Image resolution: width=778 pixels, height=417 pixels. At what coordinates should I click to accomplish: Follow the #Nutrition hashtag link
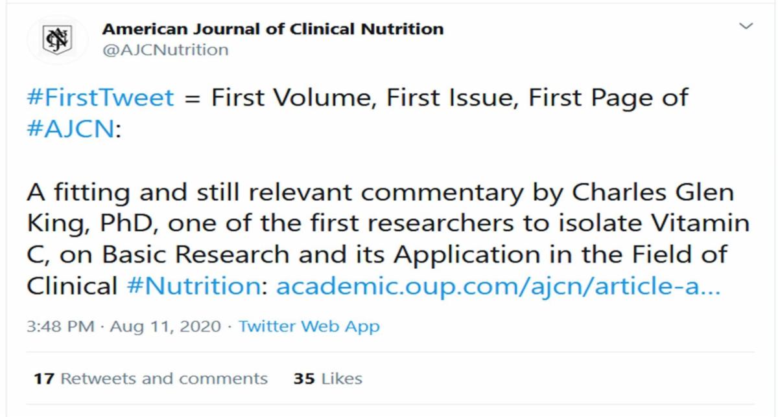click(196, 285)
